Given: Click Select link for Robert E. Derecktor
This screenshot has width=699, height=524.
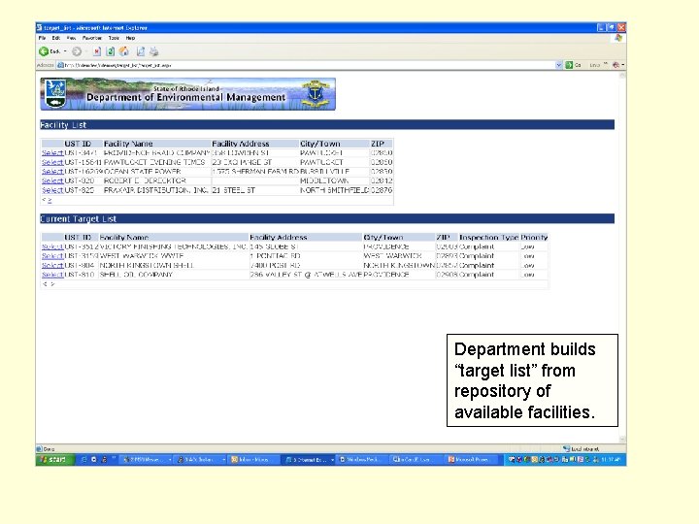Looking at the screenshot, I should tap(52, 180).
